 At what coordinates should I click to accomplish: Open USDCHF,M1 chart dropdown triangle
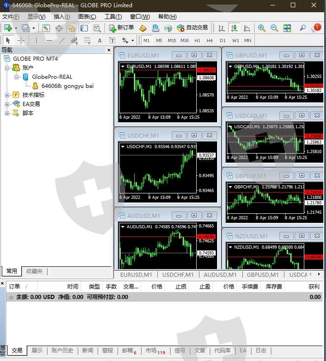pyautogui.click(x=123, y=147)
